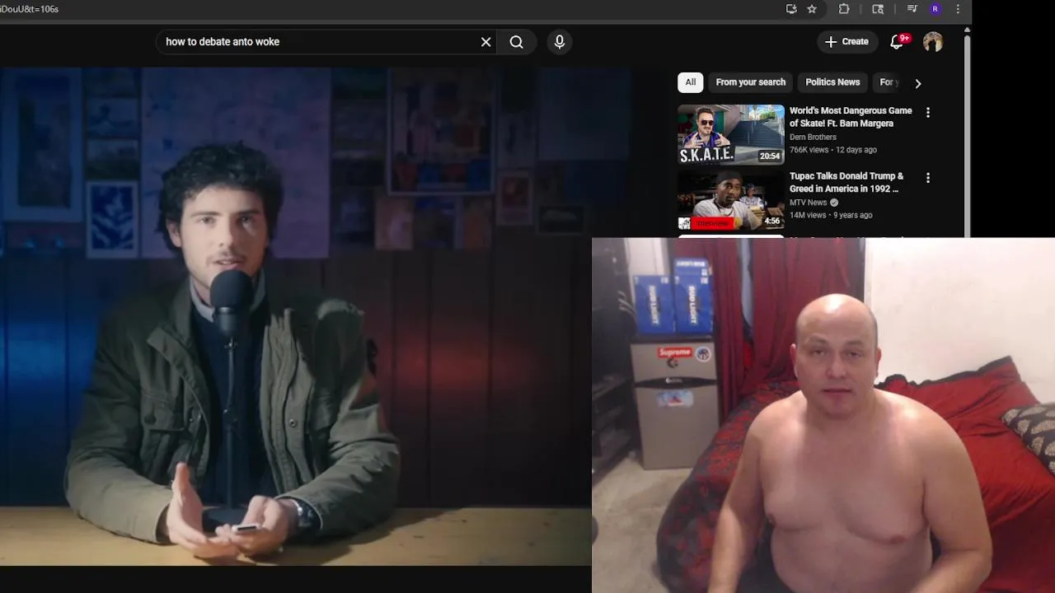Open the Chrome profile 'R' avatar

click(x=935, y=9)
